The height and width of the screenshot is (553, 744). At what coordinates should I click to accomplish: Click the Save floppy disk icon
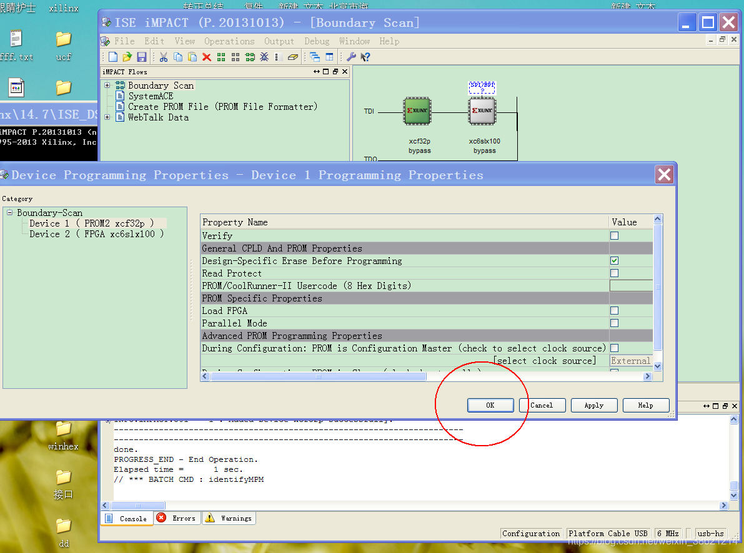(x=141, y=57)
